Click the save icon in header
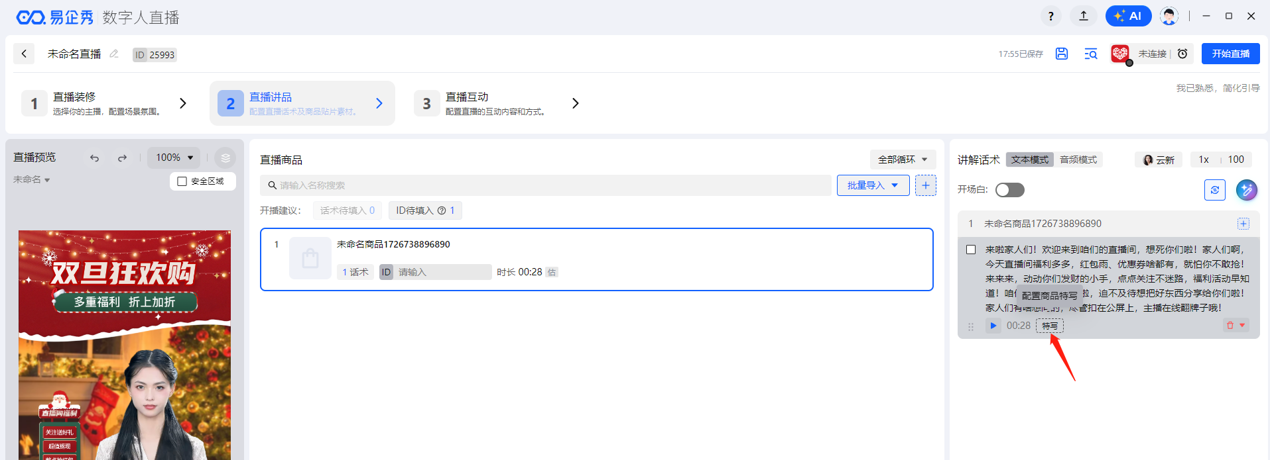This screenshot has width=1270, height=460. 1061,54
